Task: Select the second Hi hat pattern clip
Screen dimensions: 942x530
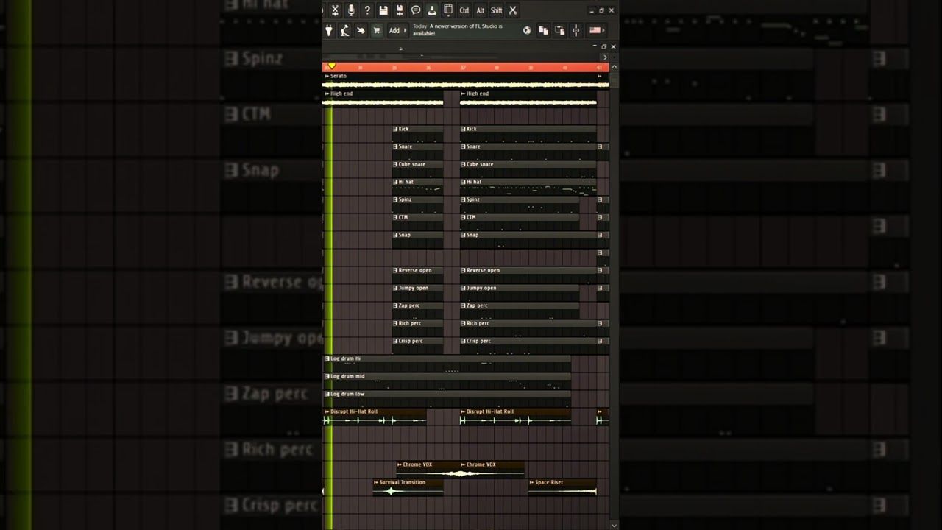Action: pos(528,187)
